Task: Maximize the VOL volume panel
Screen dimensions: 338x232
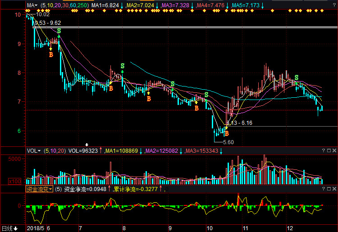Action: [x=328, y=150]
